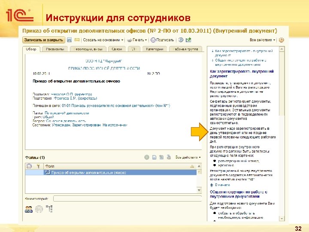This screenshot has height=232, width=309.
Task: Click the В начало link
Action: pos(222,185)
